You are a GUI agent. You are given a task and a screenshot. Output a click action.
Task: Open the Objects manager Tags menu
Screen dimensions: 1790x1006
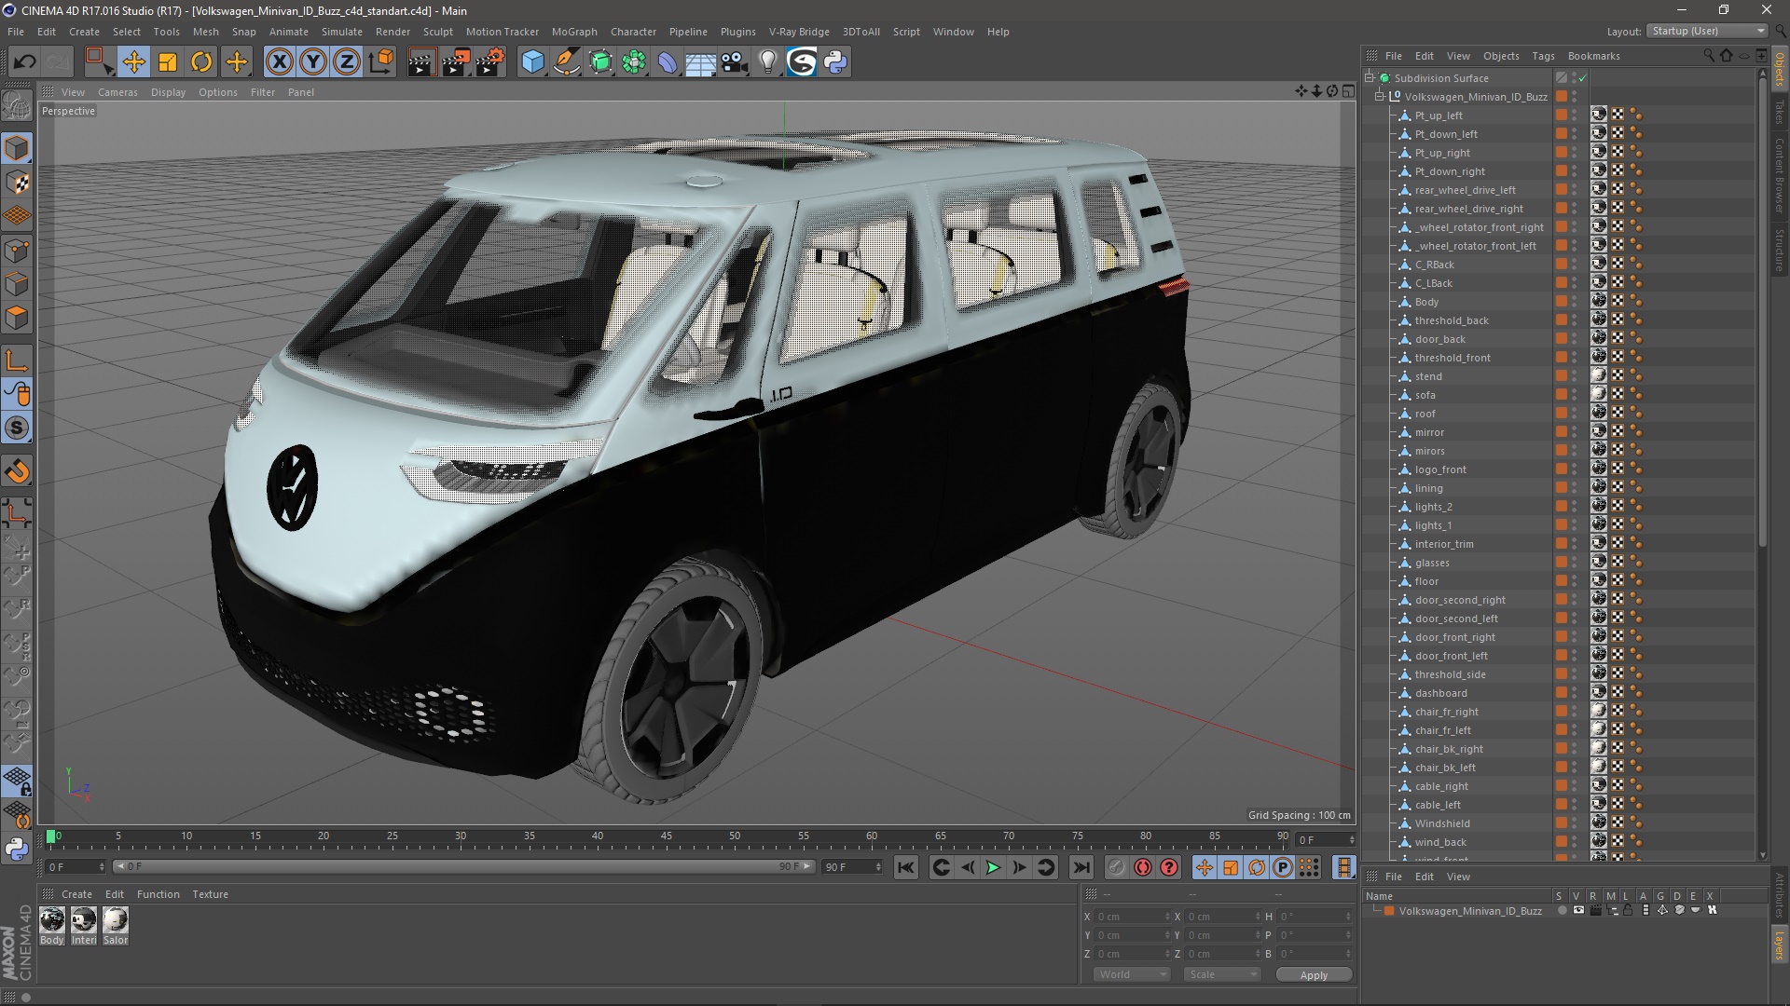point(1543,56)
